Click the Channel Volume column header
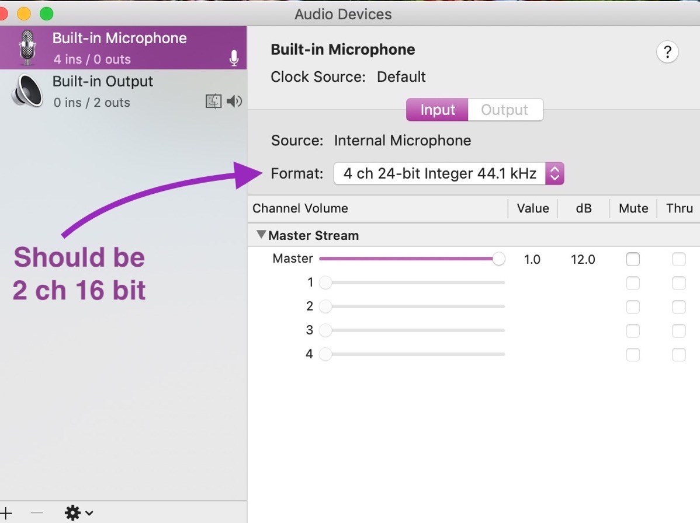This screenshot has height=523, width=700. click(300, 208)
